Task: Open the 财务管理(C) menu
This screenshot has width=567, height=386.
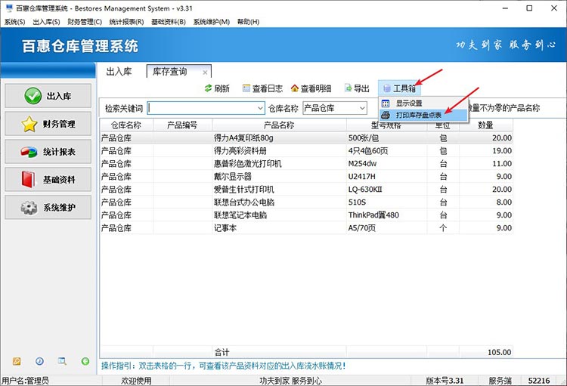Action: coord(85,22)
